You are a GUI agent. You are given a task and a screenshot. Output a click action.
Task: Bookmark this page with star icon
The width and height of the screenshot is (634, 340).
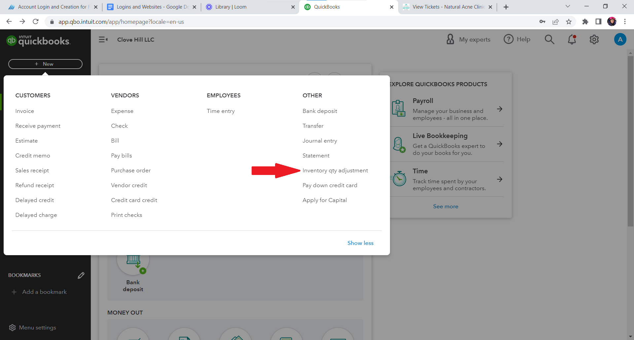[569, 22]
